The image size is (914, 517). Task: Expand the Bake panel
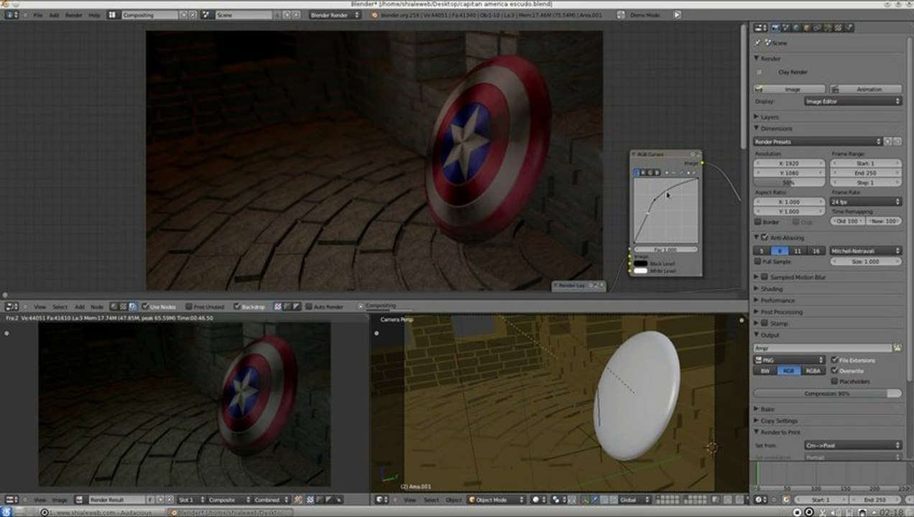[767, 409]
